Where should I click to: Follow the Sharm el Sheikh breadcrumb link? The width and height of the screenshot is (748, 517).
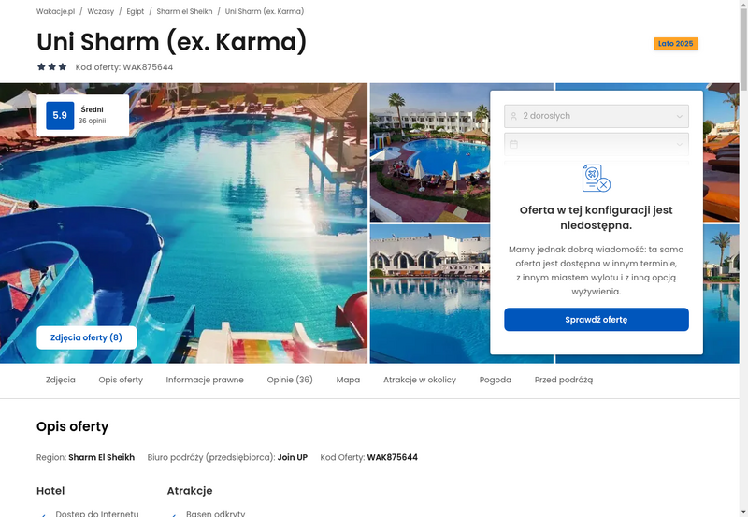click(x=184, y=11)
